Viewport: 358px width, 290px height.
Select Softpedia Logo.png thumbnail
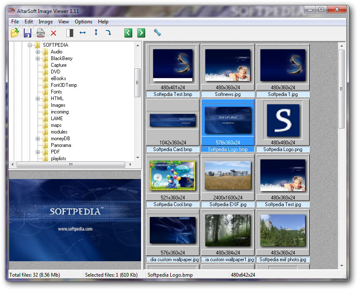point(283,122)
